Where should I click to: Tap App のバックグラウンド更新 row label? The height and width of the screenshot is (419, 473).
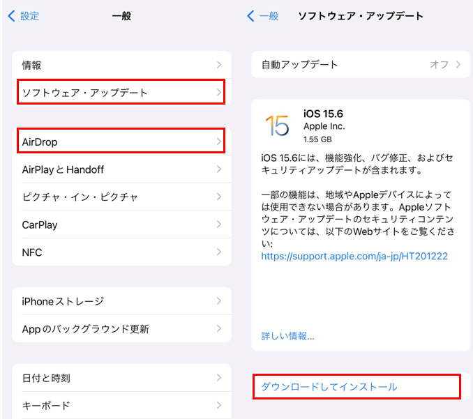coord(85,329)
